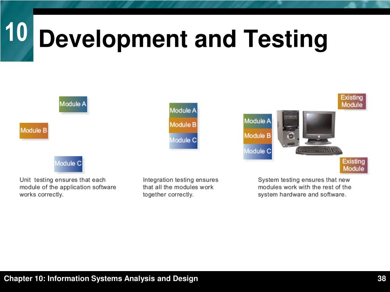This screenshot has width=390, height=292.
Task: Click Module C in integration testing stack
Action: pos(183,141)
